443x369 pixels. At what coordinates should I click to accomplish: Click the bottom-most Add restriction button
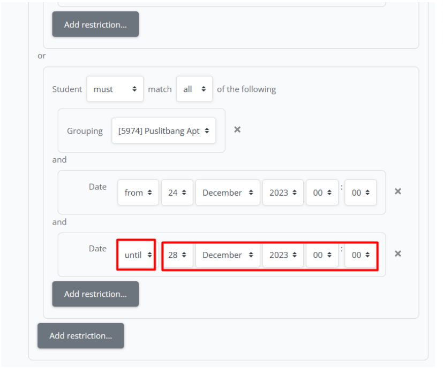point(81,336)
